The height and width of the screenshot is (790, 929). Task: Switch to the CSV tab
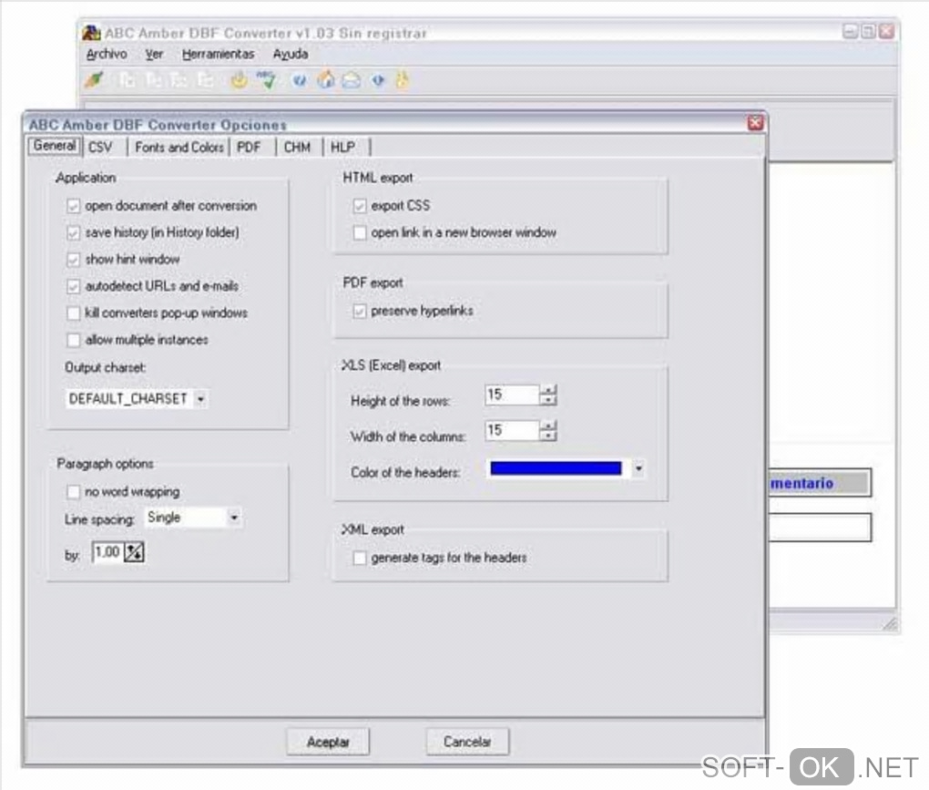(100, 147)
